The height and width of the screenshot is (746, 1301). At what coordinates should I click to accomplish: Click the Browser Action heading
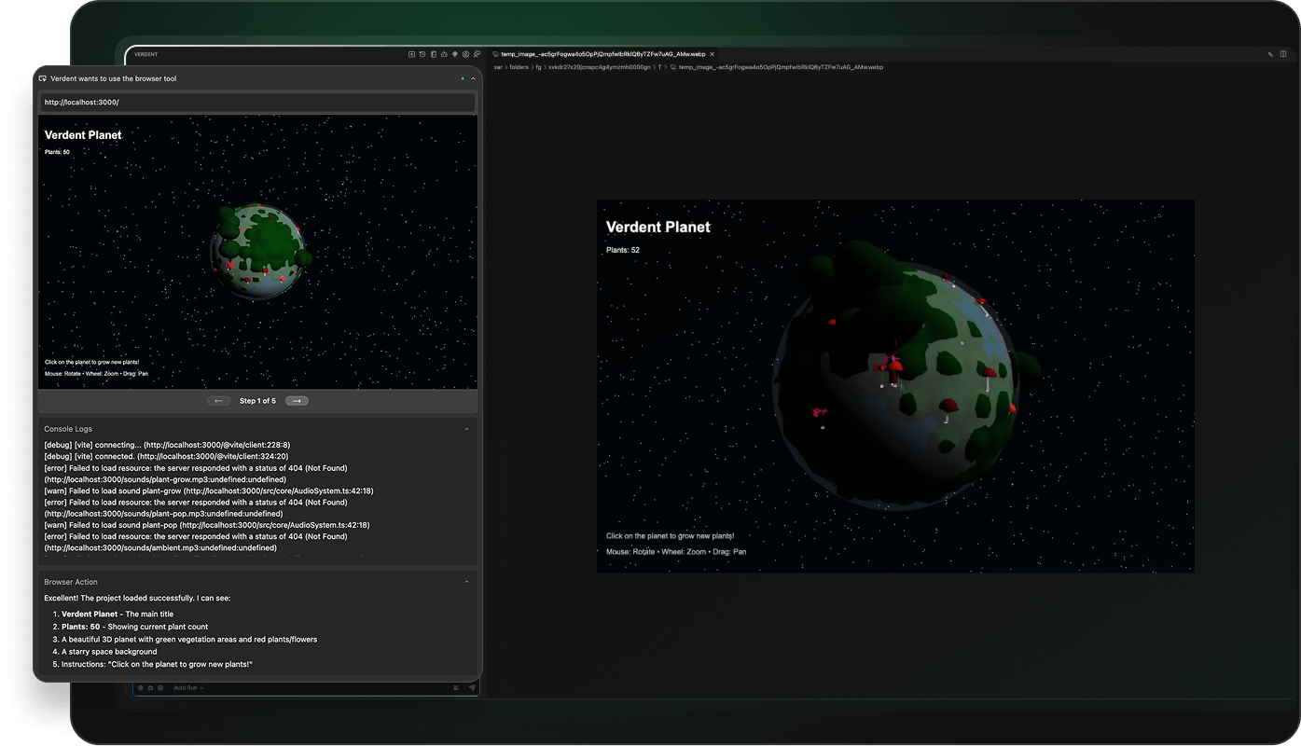[71, 582]
